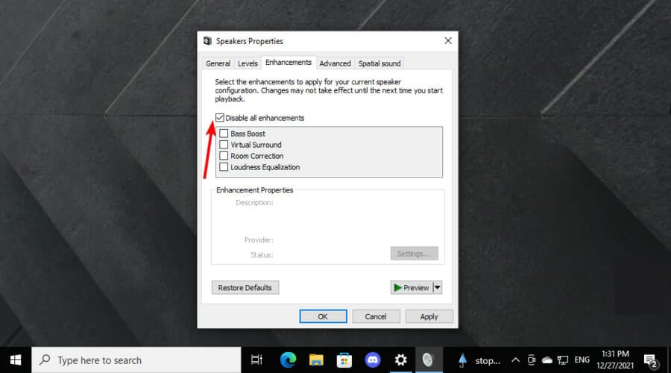The height and width of the screenshot is (373, 671).
Task: Open the clock showing 1:31 PM
Action: 615,360
